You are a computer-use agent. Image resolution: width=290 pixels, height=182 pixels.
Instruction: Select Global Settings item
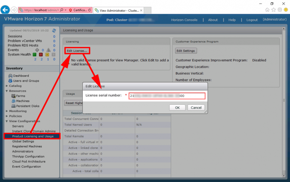(23, 141)
